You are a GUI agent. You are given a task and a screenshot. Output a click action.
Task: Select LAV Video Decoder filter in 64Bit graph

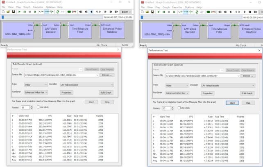tap(51, 30)
